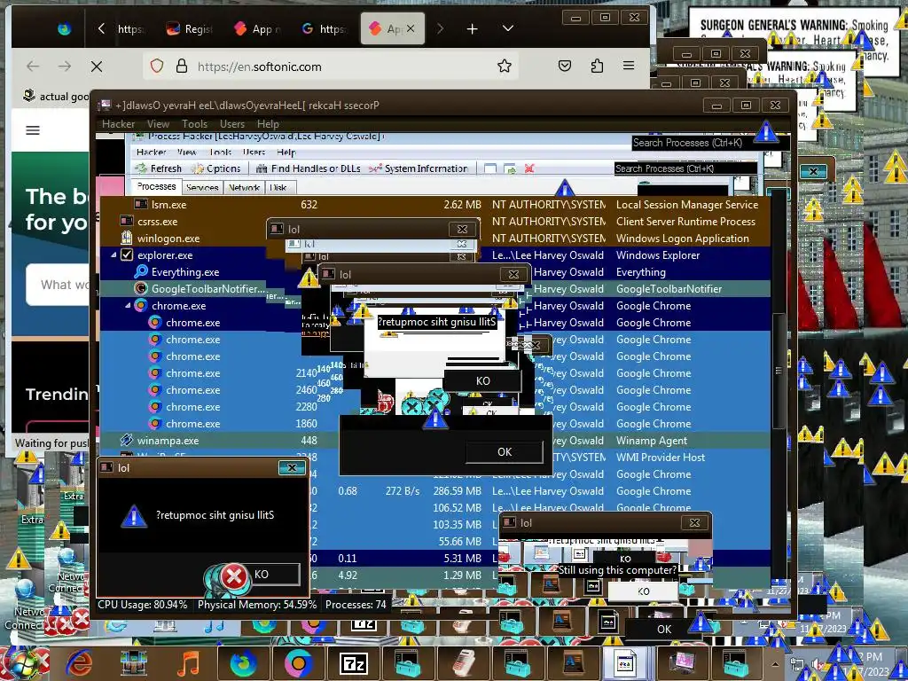Switch to the 'App n' Firefox tab

[257, 29]
